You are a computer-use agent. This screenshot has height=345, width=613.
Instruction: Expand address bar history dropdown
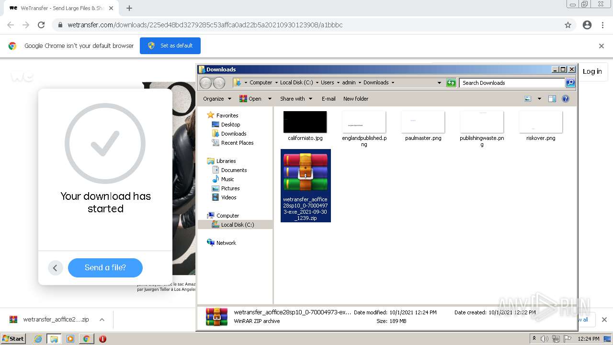[x=439, y=83]
